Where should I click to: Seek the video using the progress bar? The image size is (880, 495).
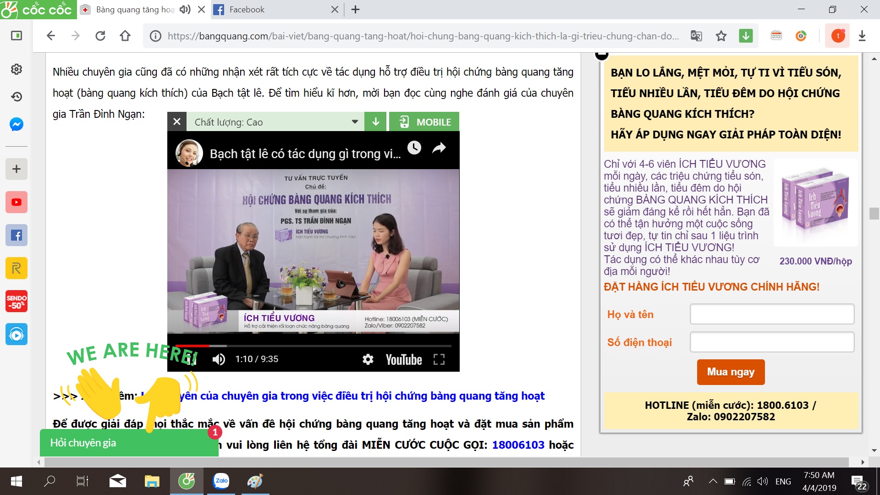[x=313, y=346]
